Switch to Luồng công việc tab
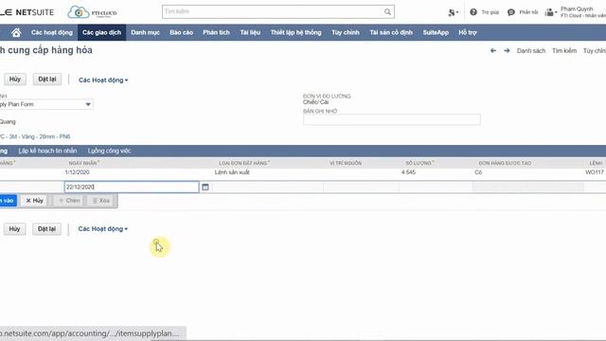The height and width of the screenshot is (341, 606). [x=109, y=151]
